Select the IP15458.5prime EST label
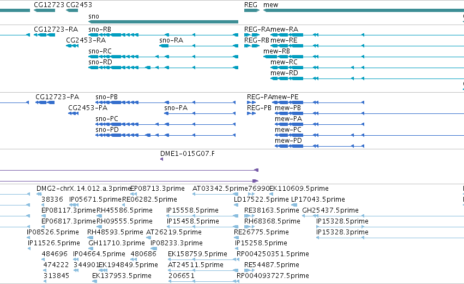The width and height of the screenshot is (464, 284). pos(193,221)
